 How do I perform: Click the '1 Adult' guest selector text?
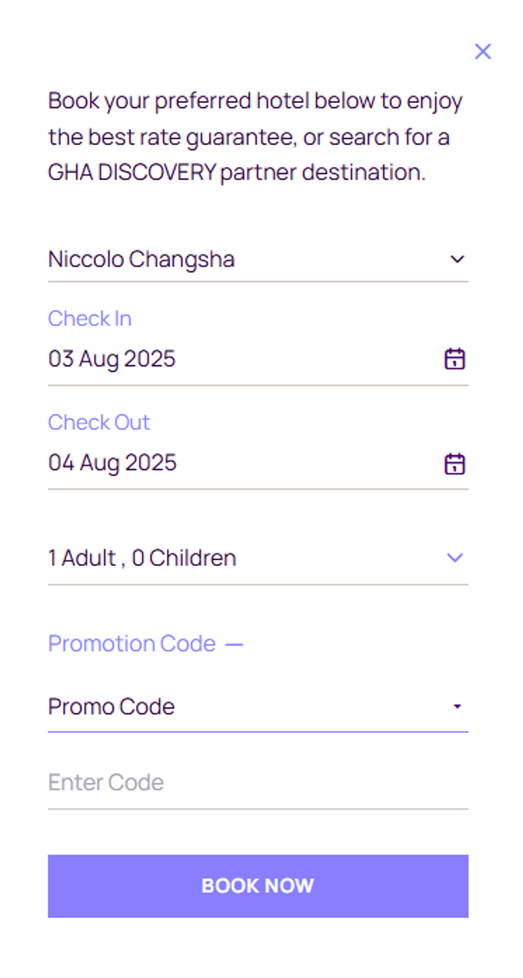[x=83, y=558]
